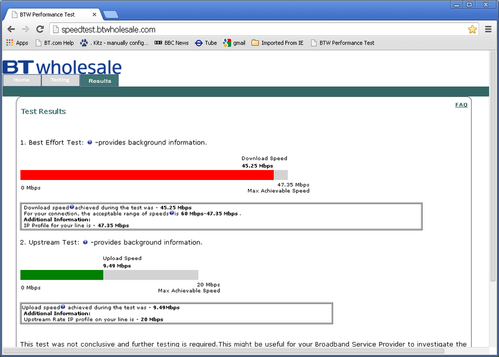Screen dimensions: 499x357
Task: Click the help icon beside Upstream Test
Action: point(85,242)
